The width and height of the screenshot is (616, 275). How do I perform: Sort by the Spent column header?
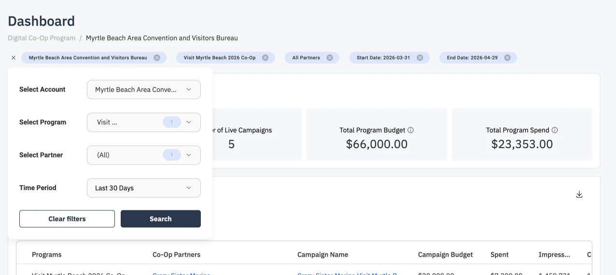[500, 255]
